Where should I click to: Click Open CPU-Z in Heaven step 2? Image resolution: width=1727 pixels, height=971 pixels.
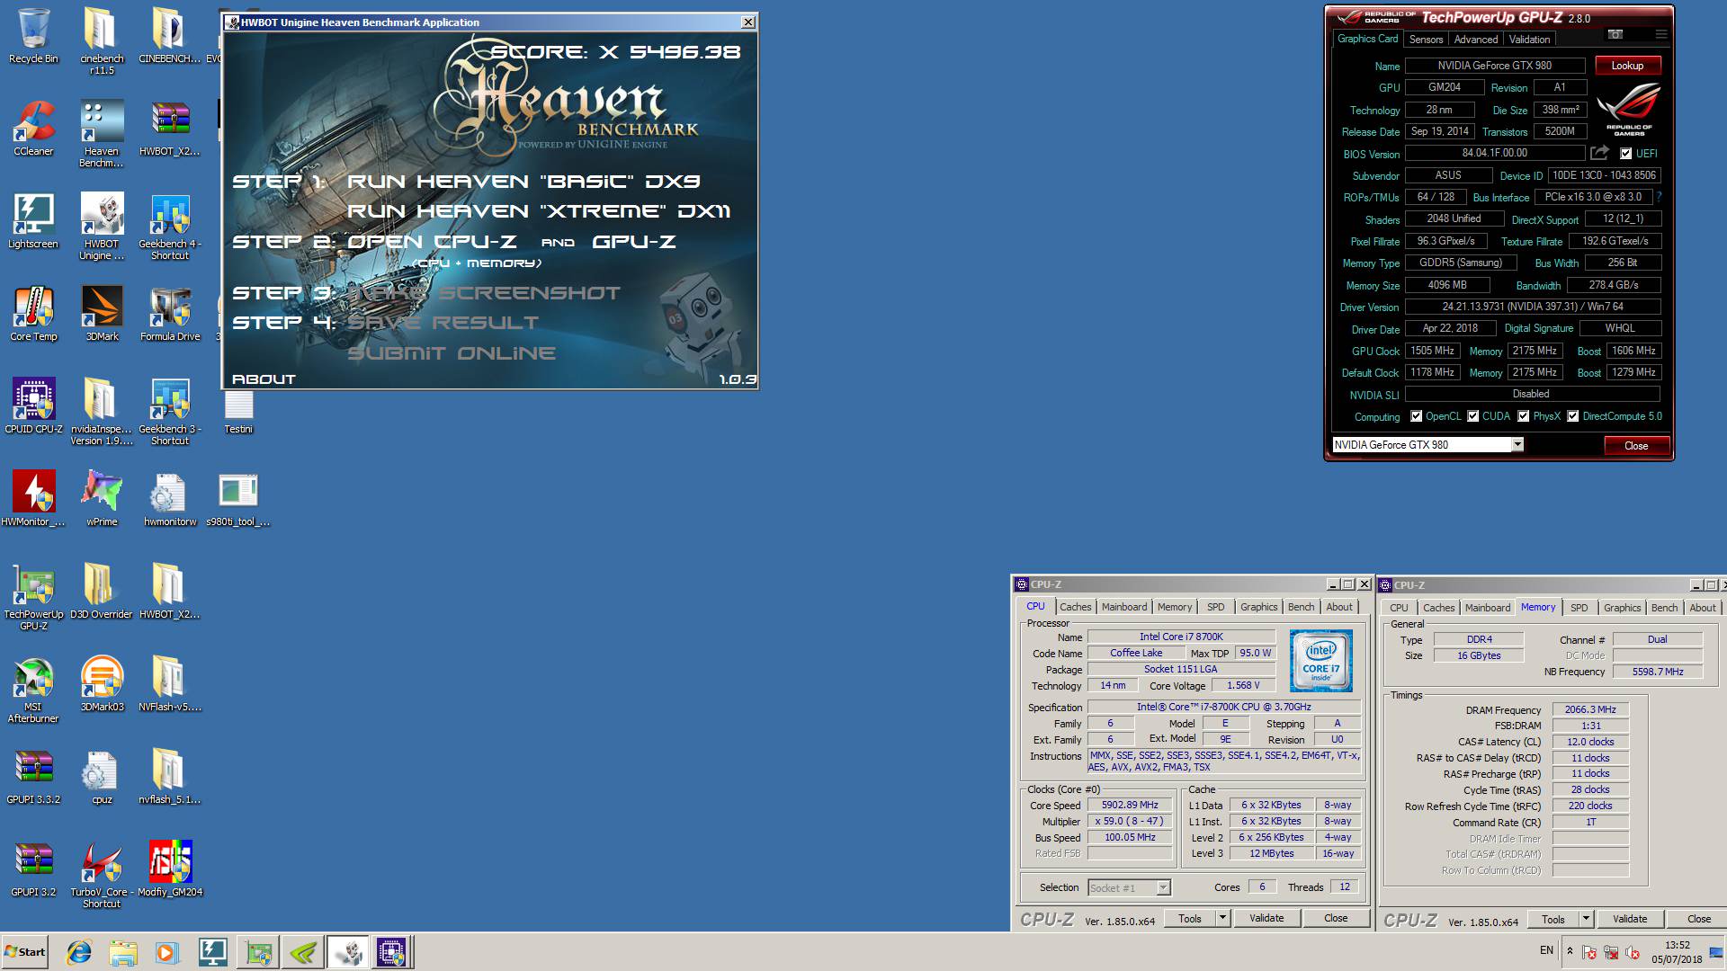click(x=433, y=242)
